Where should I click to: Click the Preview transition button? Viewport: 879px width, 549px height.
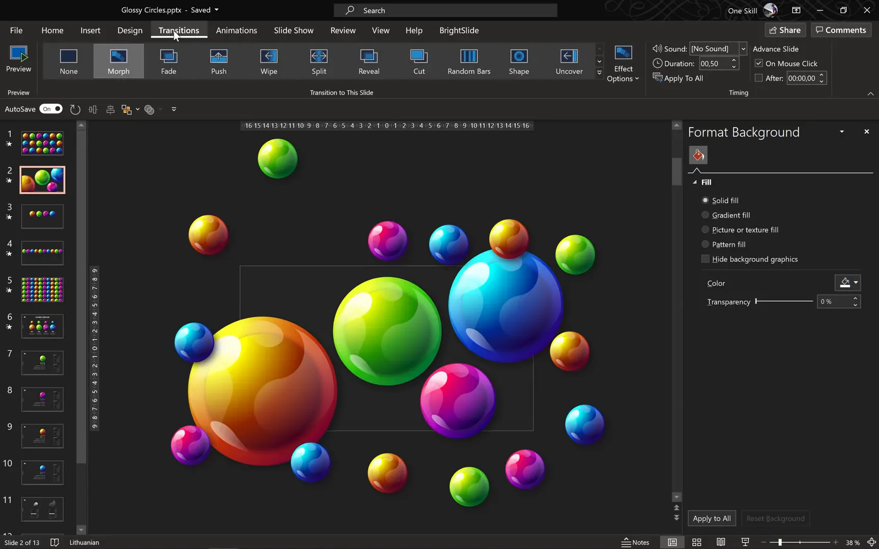pyautogui.click(x=18, y=61)
